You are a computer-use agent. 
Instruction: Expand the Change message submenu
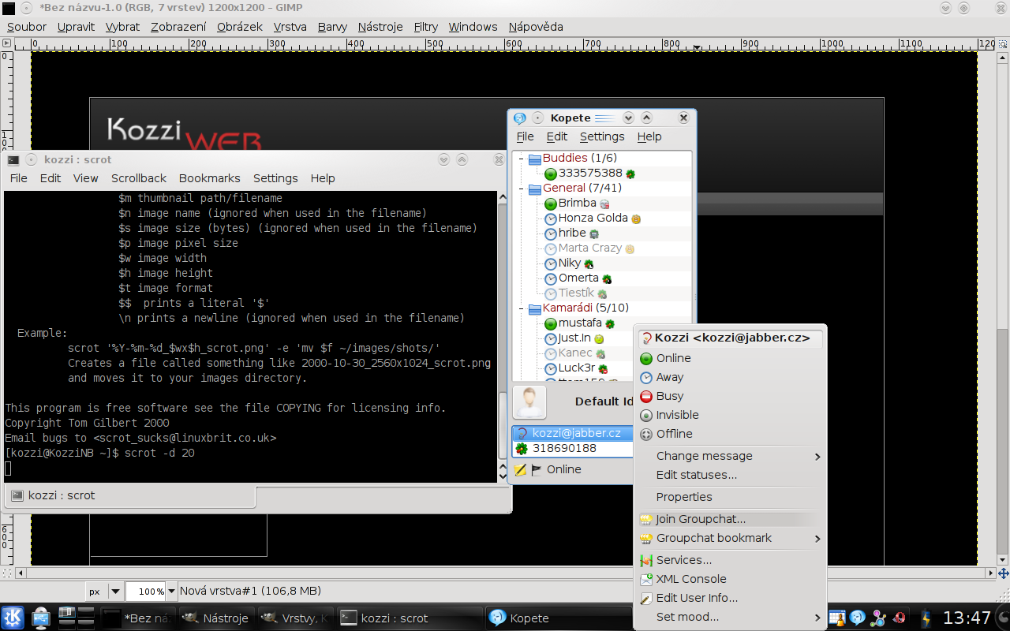730,456
